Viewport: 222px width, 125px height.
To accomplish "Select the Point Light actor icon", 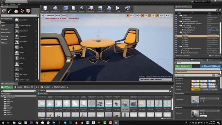I will coord(17,36).
